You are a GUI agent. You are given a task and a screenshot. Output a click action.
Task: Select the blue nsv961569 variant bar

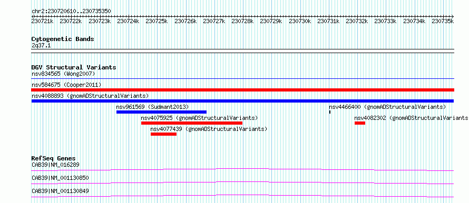[x=162, y=112]
